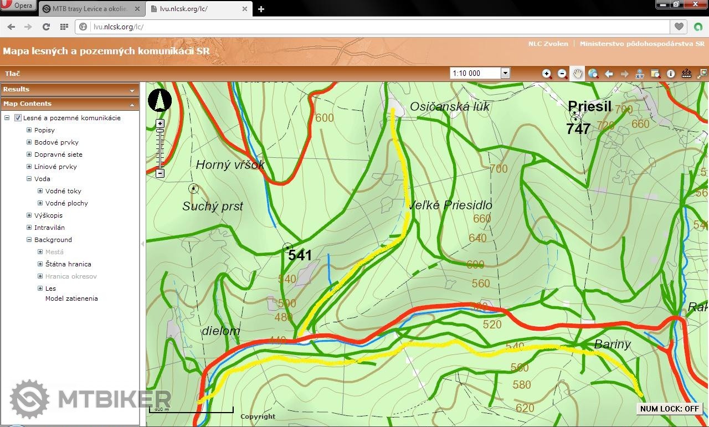Collapse the Voda layer group
The width and height of the screenshot is (709, 427).
29,179
